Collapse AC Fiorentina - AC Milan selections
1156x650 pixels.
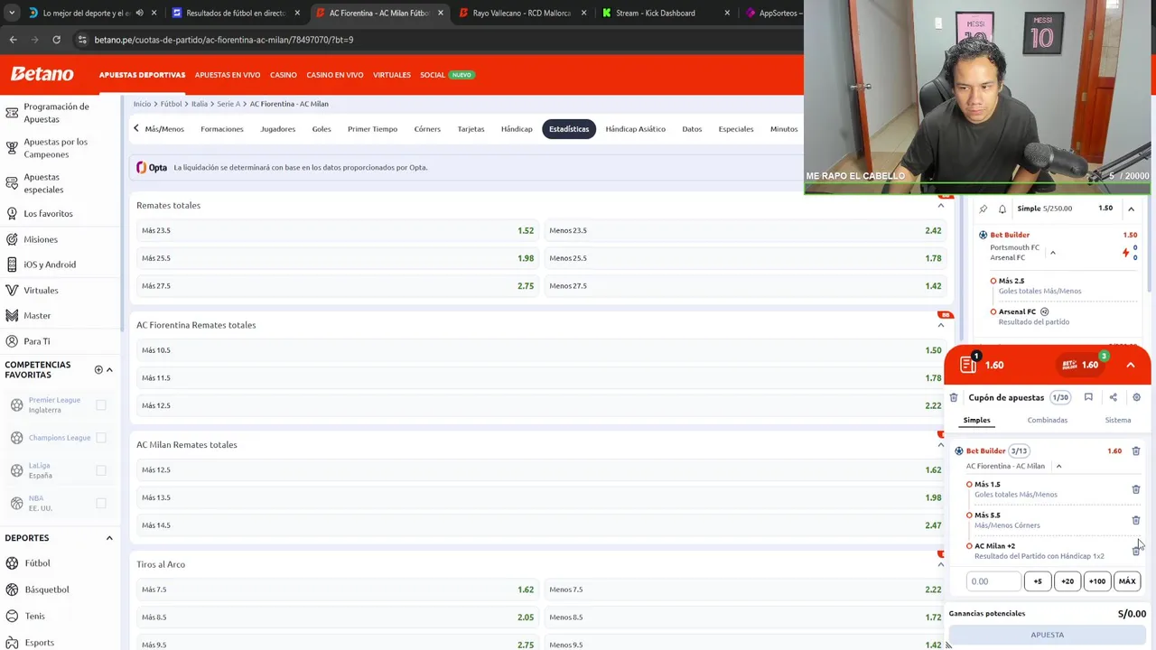(x=1058, y=466)
